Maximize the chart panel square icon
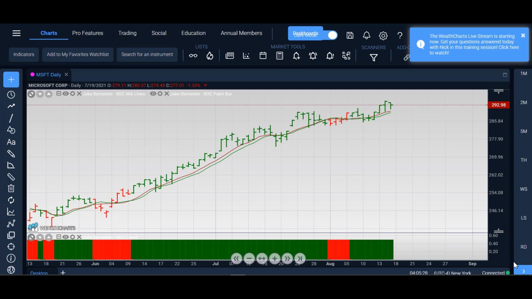Screen dimensions: 532x299 505,75
